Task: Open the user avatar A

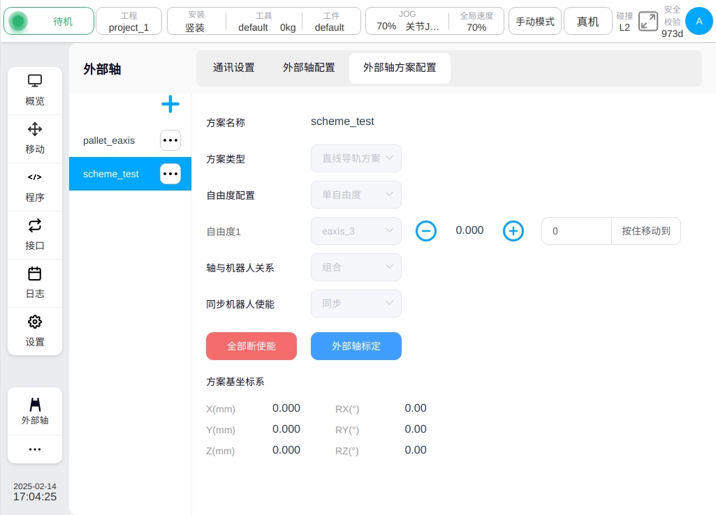Action: [699, 21]
